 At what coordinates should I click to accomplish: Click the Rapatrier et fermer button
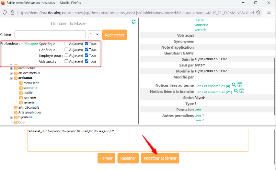coord(160,158)
